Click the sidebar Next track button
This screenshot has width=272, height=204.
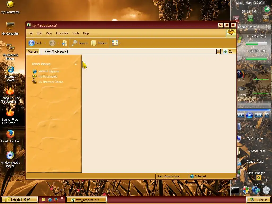[258, 115]
